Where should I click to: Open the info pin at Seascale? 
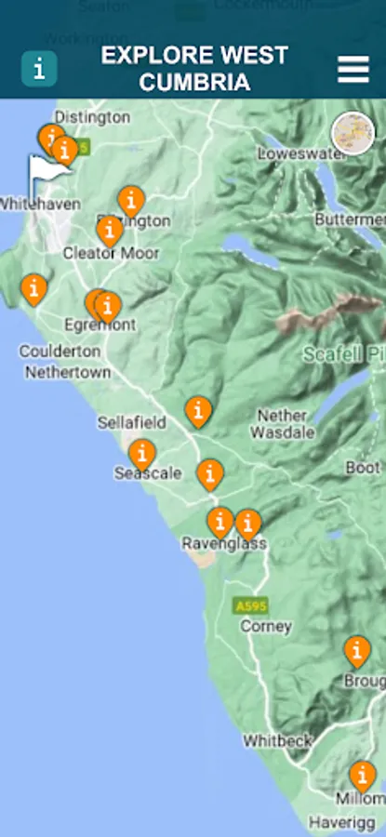click(x=142, y=456)
